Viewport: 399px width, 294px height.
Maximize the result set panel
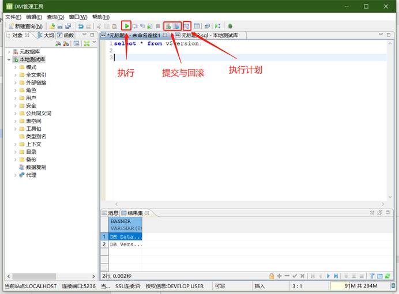point(388,212)
